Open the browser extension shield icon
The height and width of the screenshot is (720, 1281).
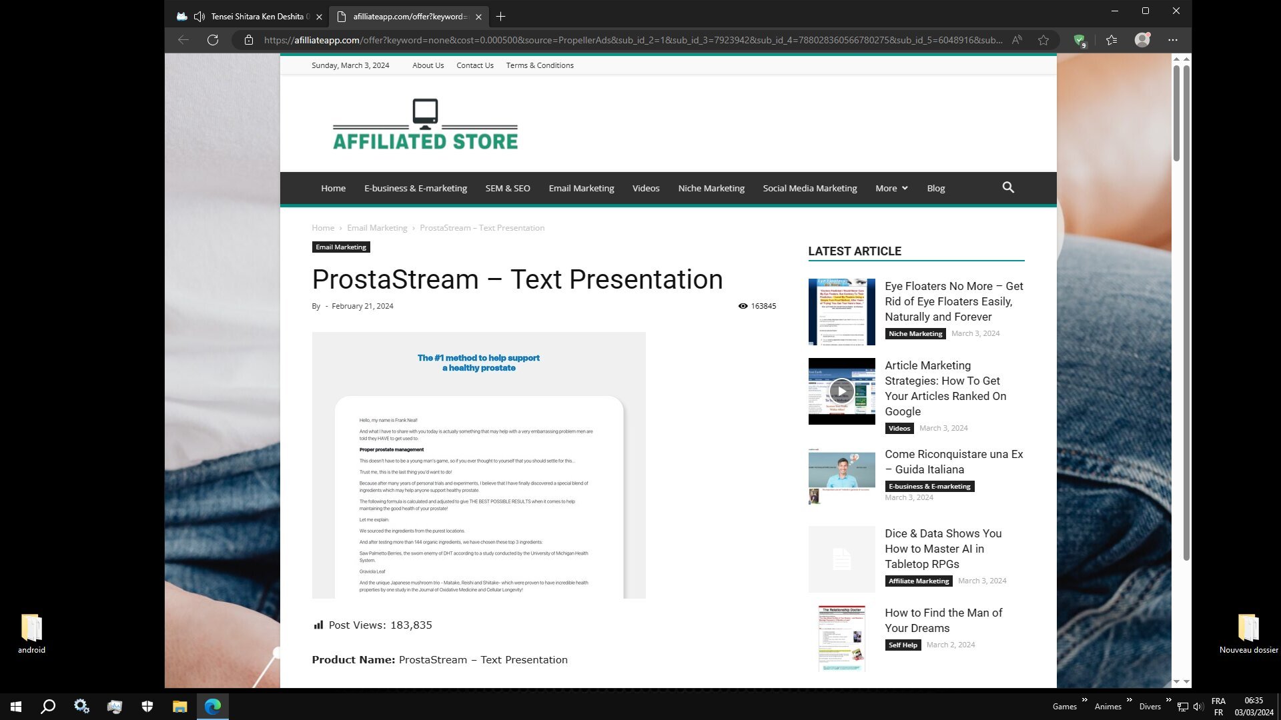click(1079, 40)
